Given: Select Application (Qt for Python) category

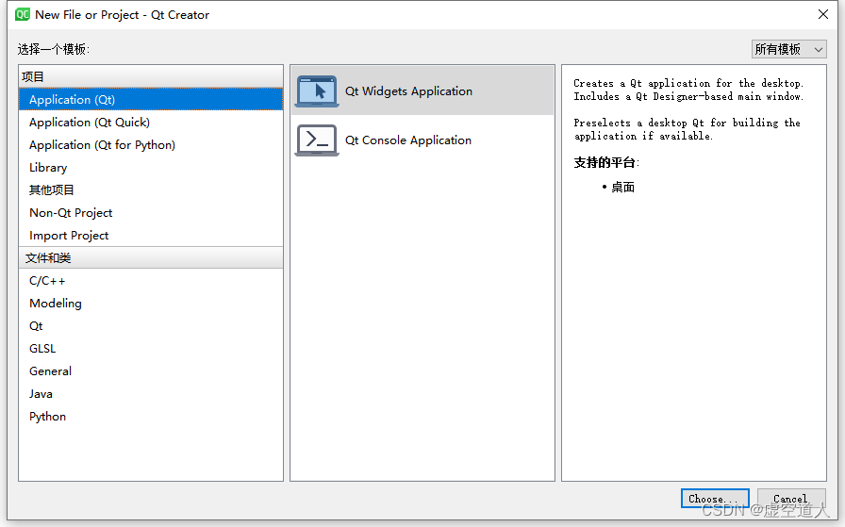Looking at the screenshot, I should (151, 145).
